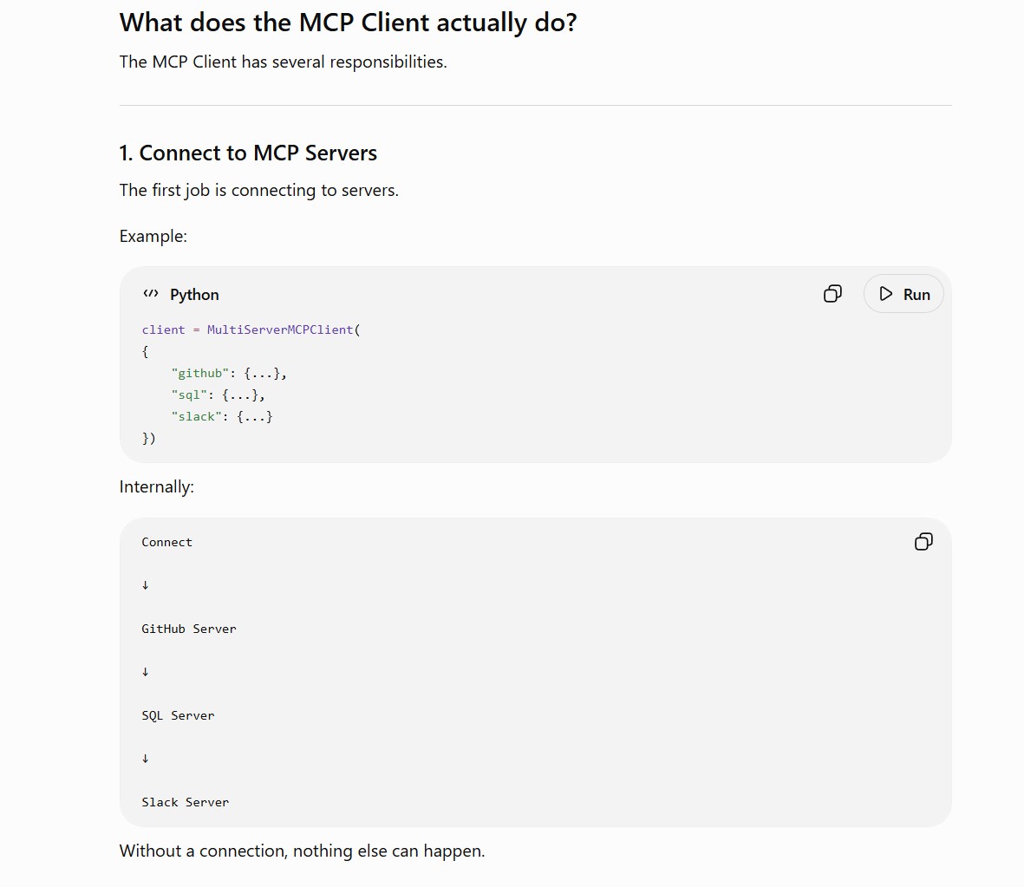Click the Connect line in diagram

click(166, 542)
